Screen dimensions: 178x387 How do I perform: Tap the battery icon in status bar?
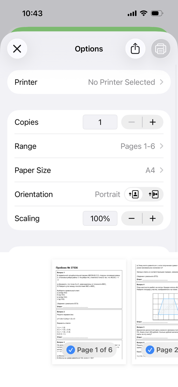157,13
